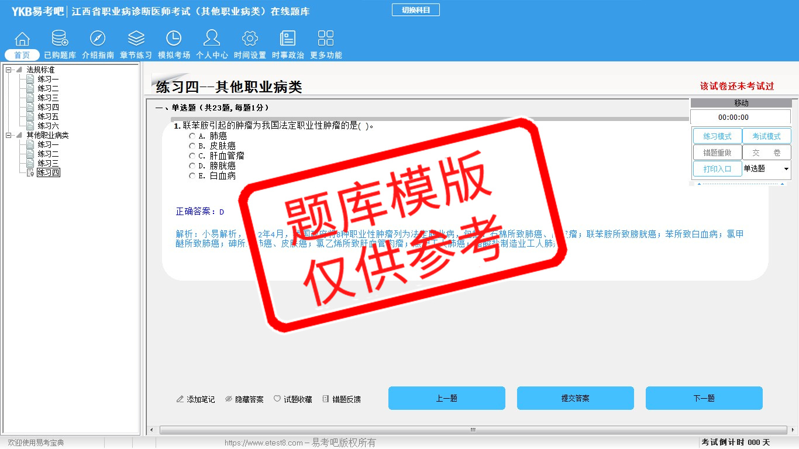Open 更多功能 grid icon
Screen dimensions: 799x449
click(x=326, y=39)
